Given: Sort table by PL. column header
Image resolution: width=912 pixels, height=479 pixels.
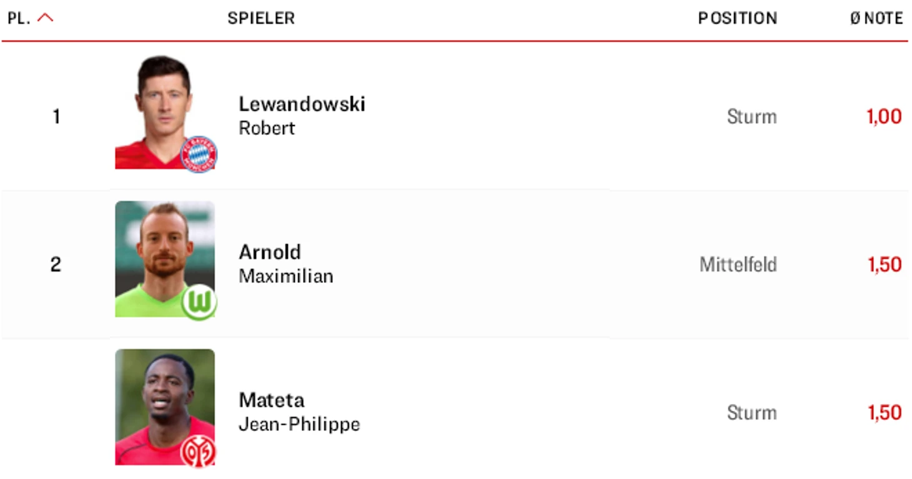Looking at the screenshot, I should point(19,18).
